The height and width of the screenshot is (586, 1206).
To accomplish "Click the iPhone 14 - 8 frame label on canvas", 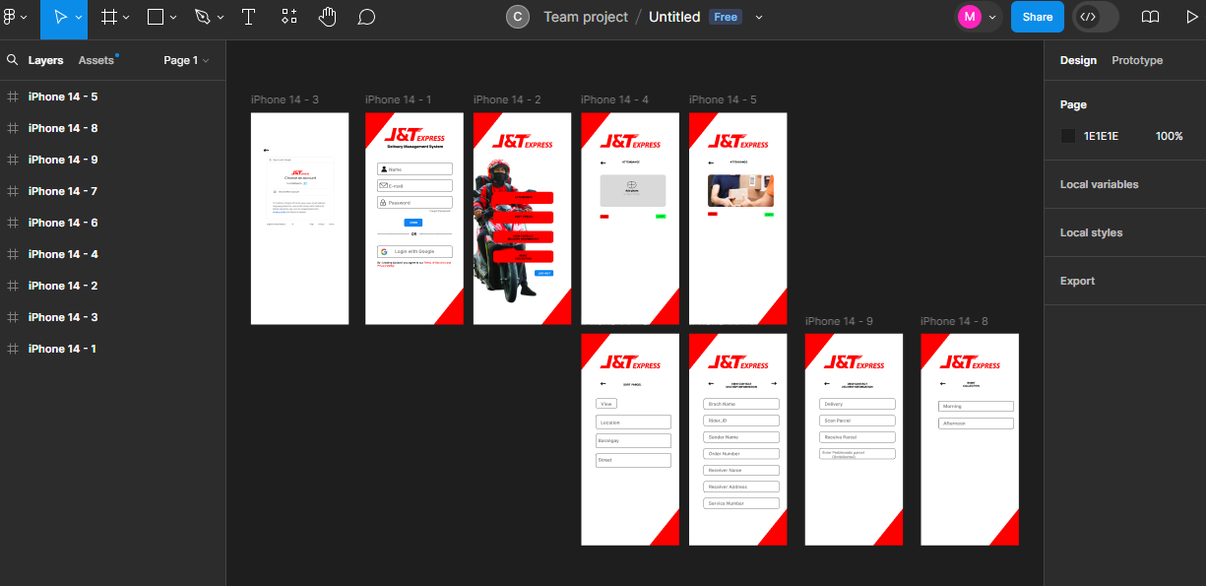I will [954, 321].
